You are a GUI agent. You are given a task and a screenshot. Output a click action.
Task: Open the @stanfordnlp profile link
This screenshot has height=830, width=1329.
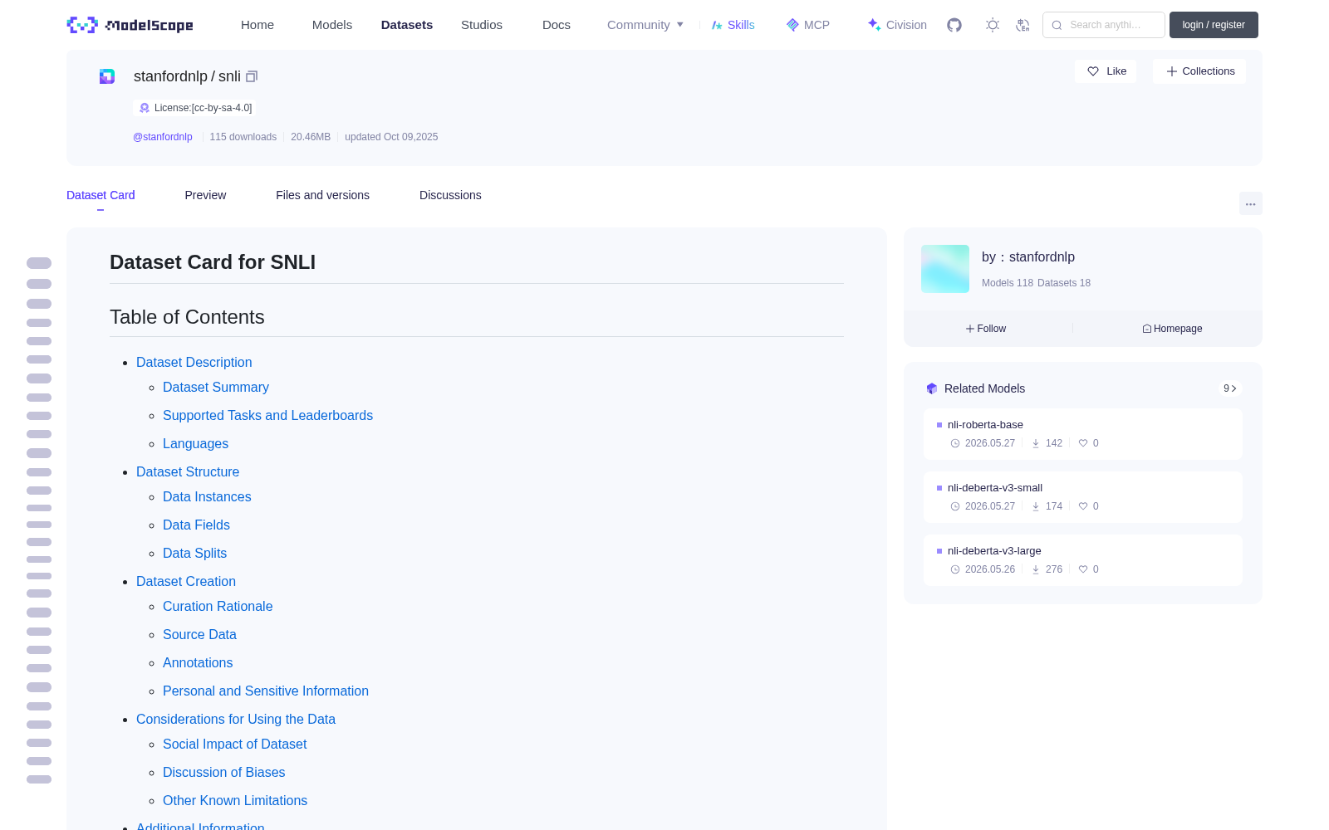163,137
